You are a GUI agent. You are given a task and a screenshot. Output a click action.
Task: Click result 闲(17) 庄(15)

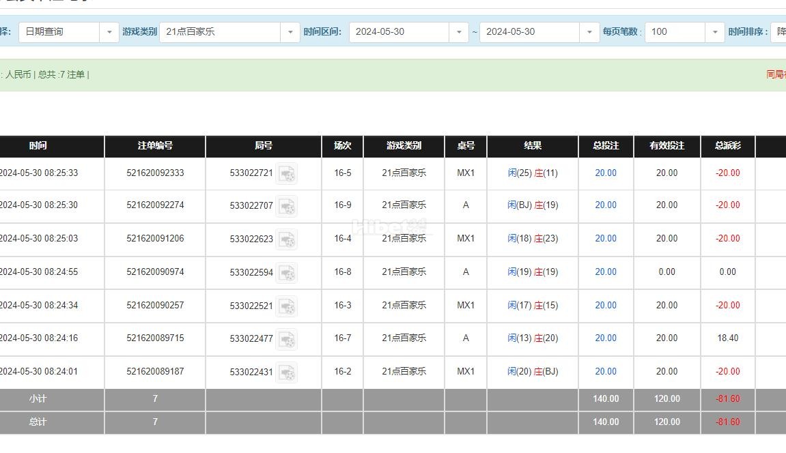(x=533, y=306)
